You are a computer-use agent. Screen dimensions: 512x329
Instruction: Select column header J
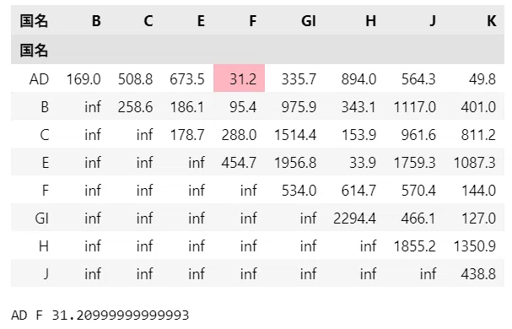pyautogui.click(x=433, y=21)
